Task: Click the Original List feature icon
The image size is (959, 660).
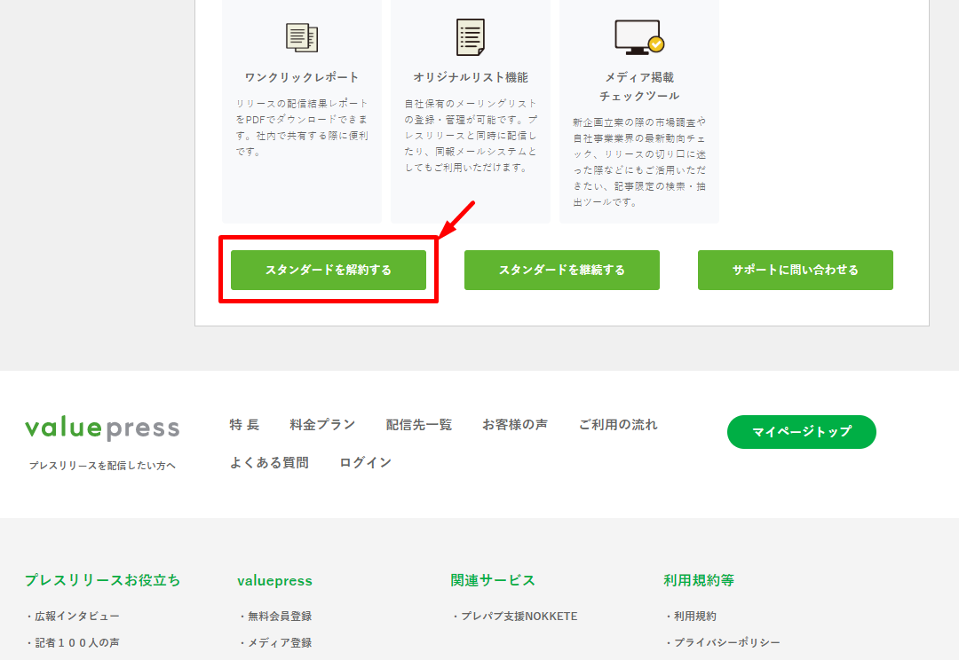Action: pos(471,36)
